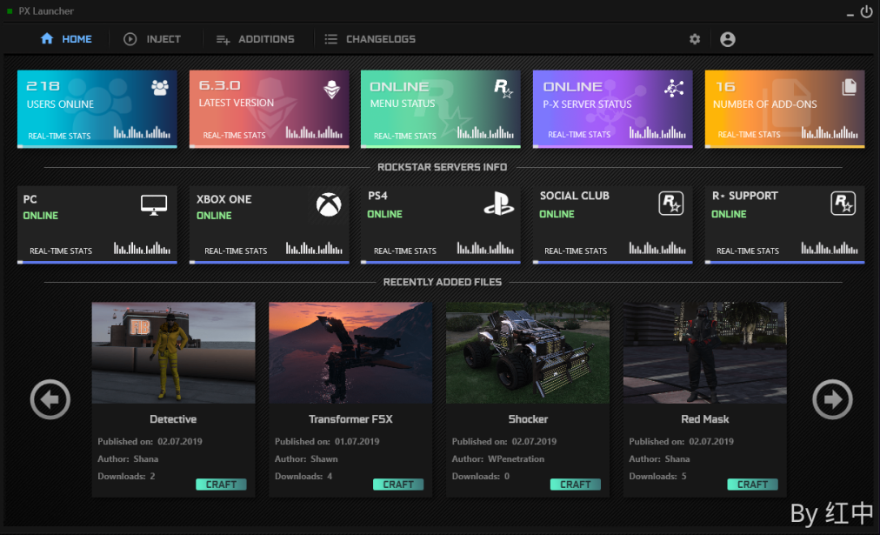Click the user account profile icon

[x=728, y=39]
